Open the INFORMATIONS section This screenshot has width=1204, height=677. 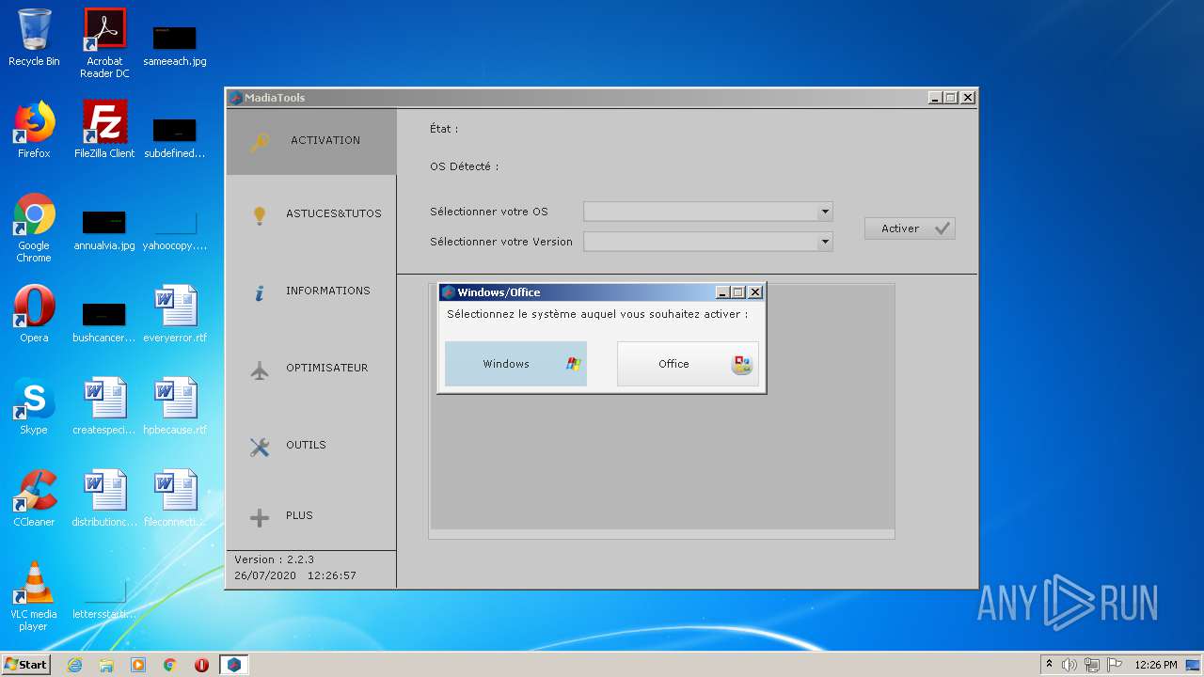tap(311, 291)
